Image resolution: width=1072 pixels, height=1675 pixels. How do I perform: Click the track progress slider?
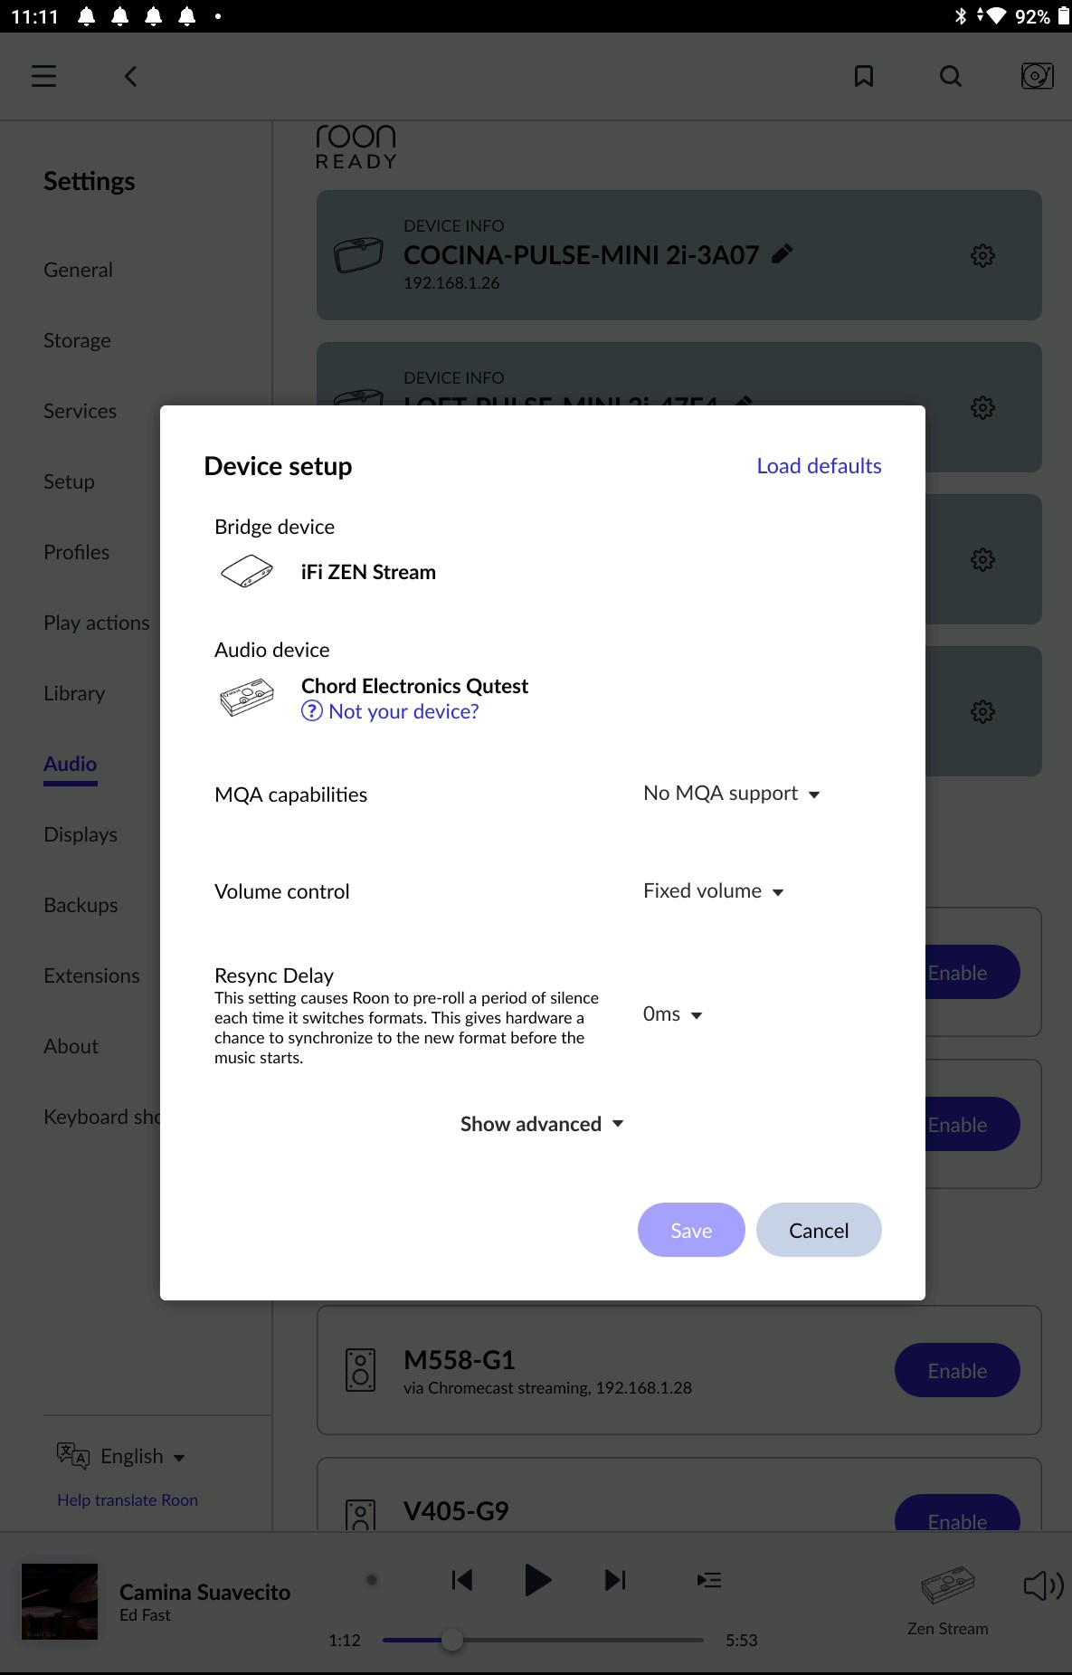(543, 1640)
